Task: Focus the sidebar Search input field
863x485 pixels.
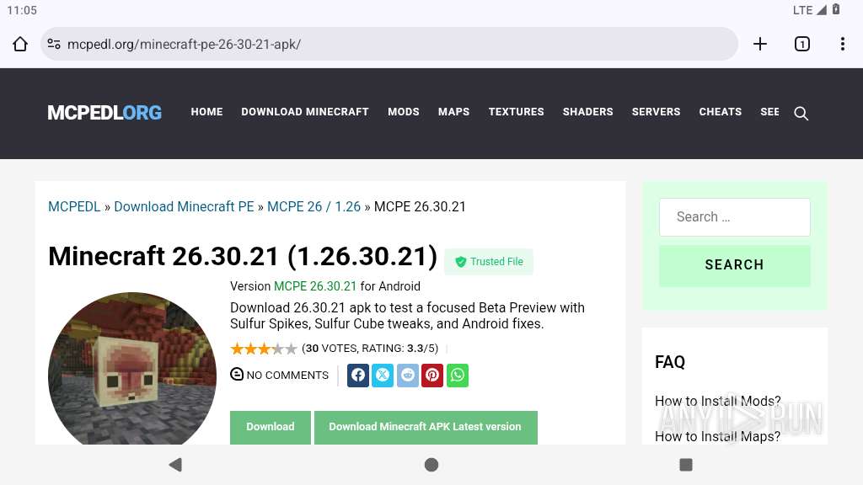Action: [x=734, y=217]
